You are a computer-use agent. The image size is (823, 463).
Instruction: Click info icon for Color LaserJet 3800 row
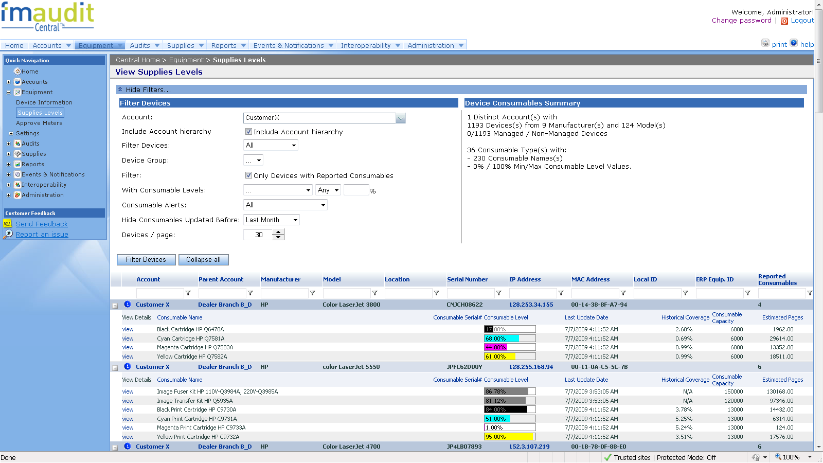[128, 304]
